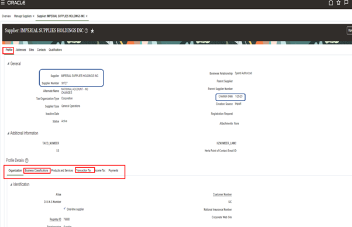This screenshot has width=352, height=227.
Task: Select the Transaction Tax sub-tab
Action: click(x=84, y=171)
